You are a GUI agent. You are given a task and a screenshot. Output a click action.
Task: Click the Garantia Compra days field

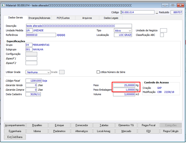(x=31, y=90)
